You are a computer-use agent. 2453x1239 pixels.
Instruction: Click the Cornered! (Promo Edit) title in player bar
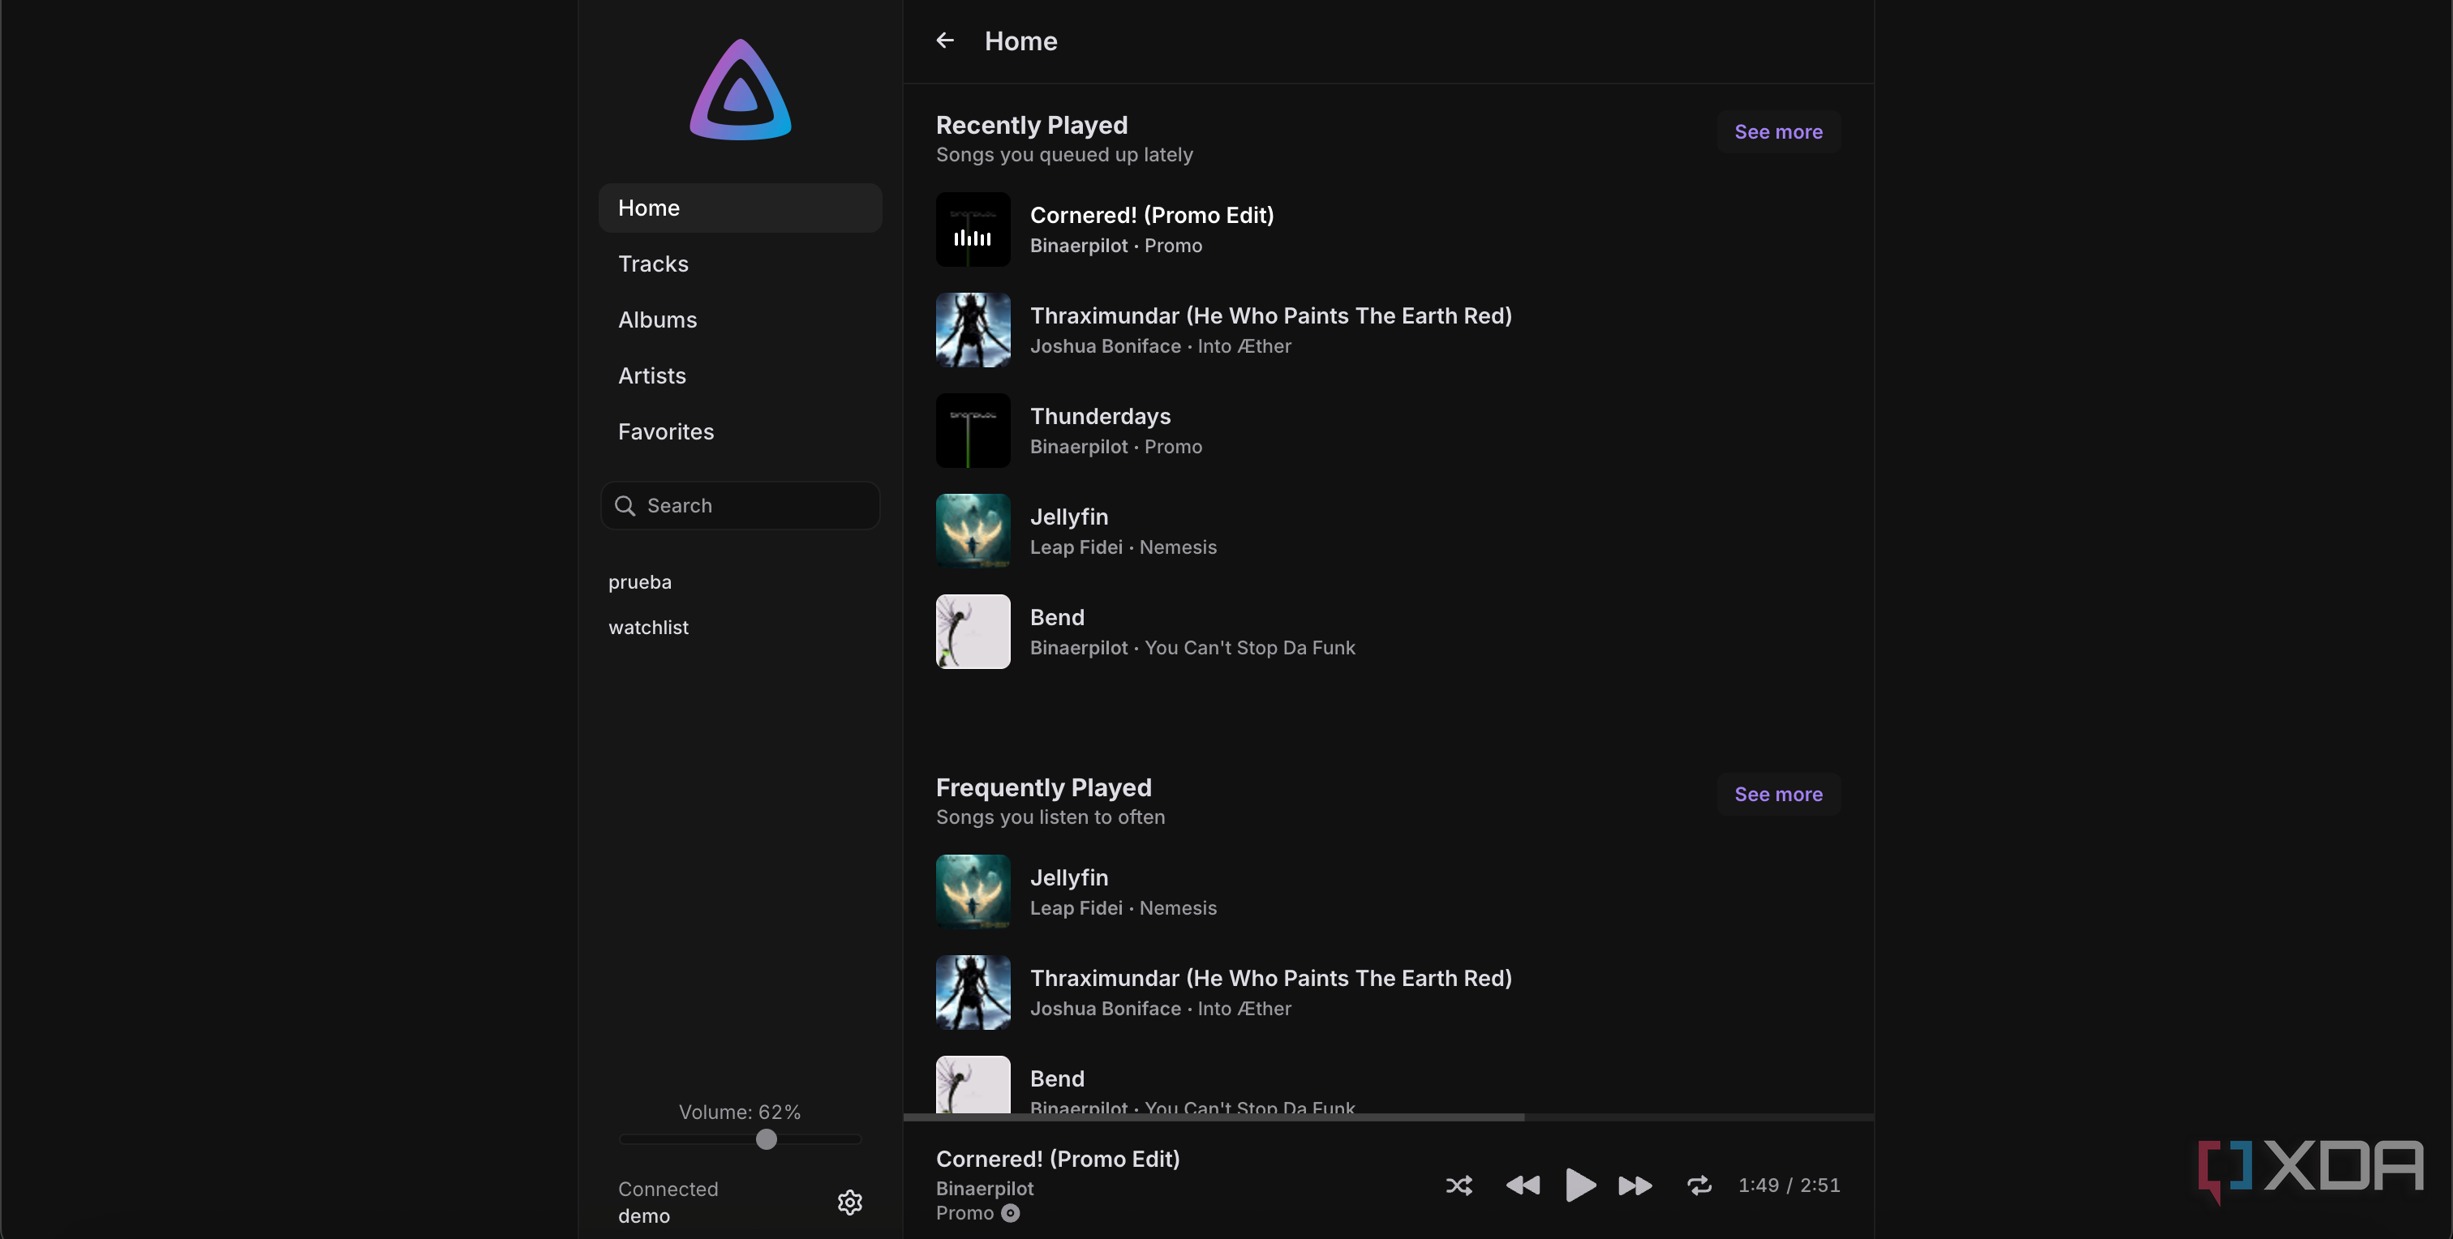pyautogui.click(x=1057, y=1159)
